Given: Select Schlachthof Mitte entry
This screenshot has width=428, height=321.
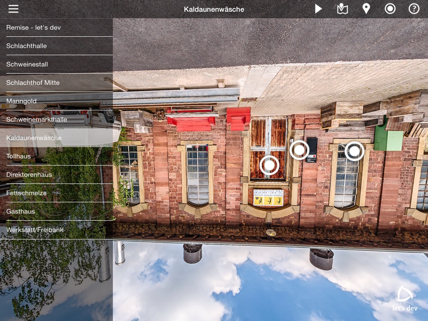Looking at the screenshot, I should 56,83.
